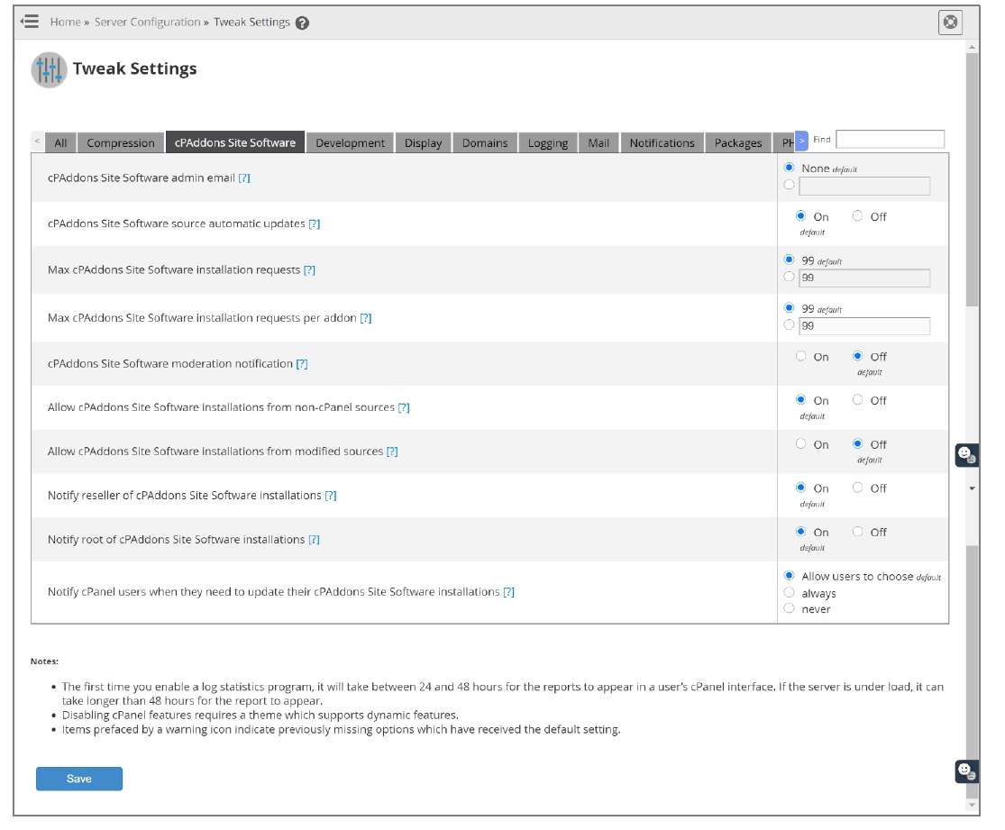Open help for source automatic updates setting
This screenshot has width=1005, height=830.
pos(314,223)
